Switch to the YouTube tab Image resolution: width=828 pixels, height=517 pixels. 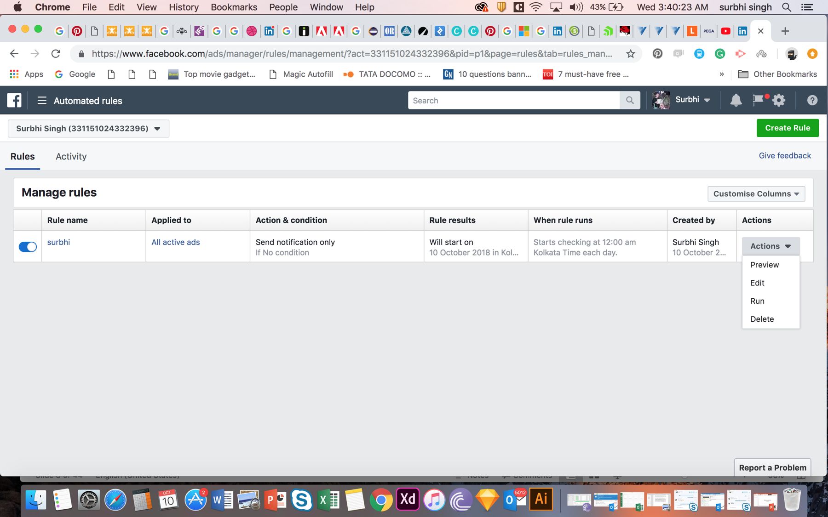725,31
